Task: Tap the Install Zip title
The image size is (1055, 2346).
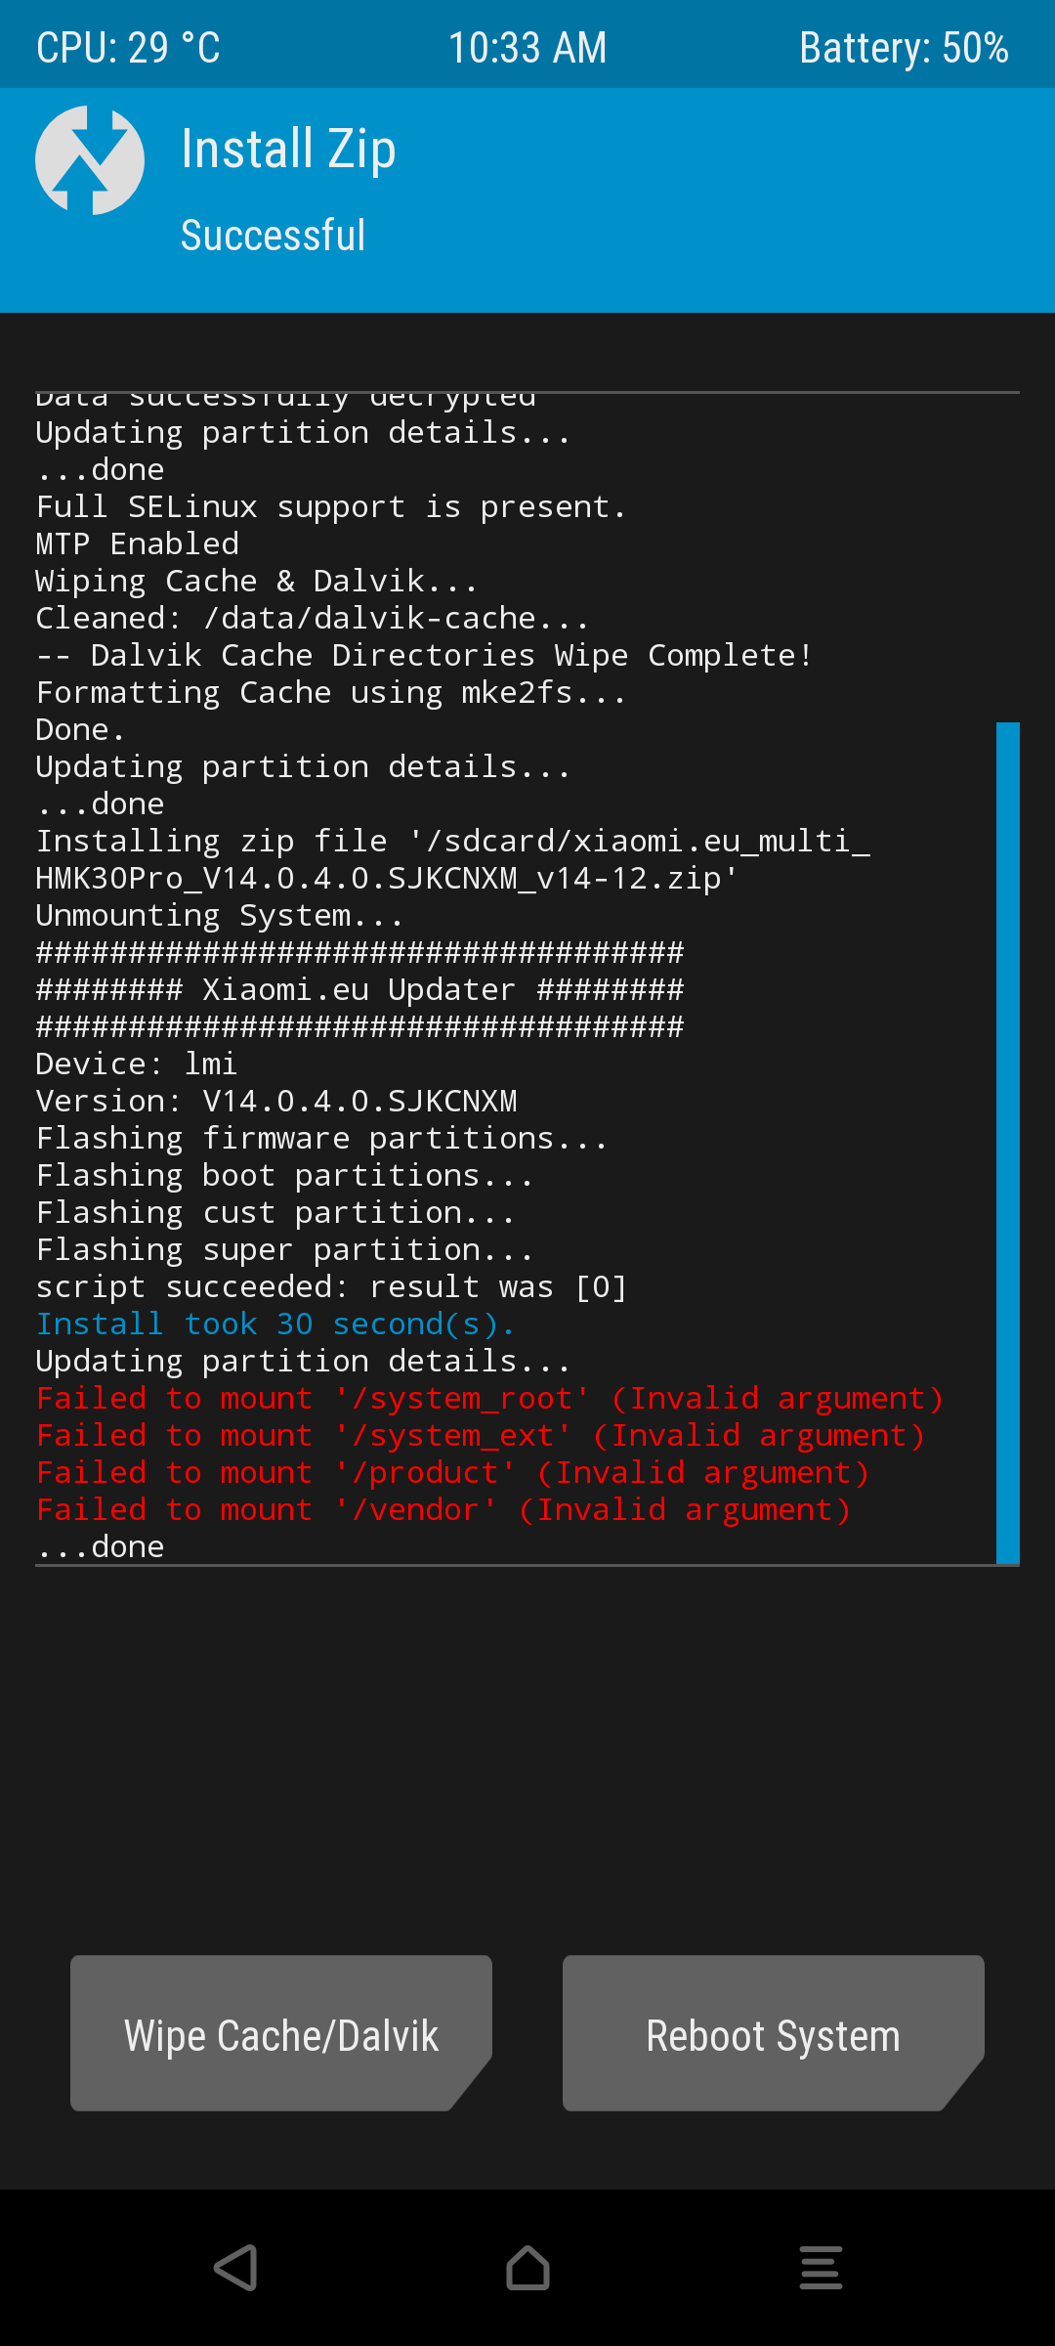Action: click(288, 150)
